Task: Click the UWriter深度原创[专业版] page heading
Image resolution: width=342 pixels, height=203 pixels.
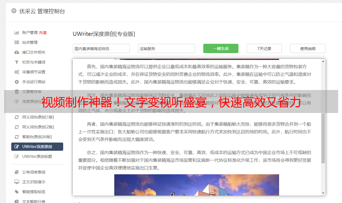Action: click(x=104, y=34)
